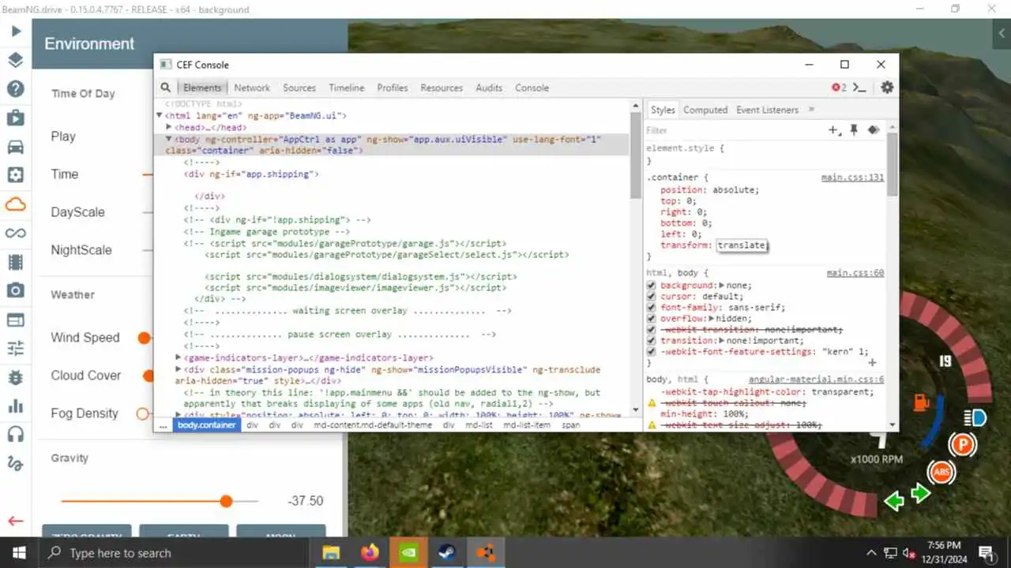Click the Gravity slider handle
The image size is (1011, 568).
(x=227, y=501)
